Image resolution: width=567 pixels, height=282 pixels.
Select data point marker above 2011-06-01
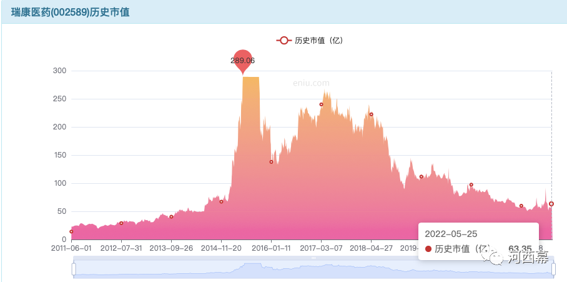click(x=71, y=231)
